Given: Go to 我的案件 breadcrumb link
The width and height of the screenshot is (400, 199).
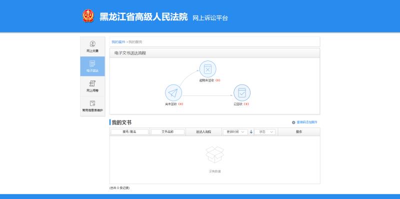Looking at the screenshot, I should tap(118, 42).
